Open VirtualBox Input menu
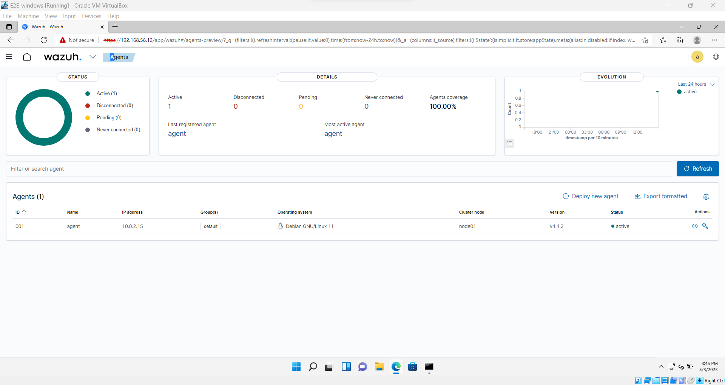 [x=69, y=16]
